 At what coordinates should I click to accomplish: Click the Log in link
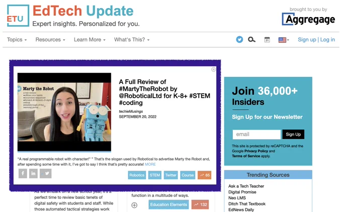coord(327,39)
